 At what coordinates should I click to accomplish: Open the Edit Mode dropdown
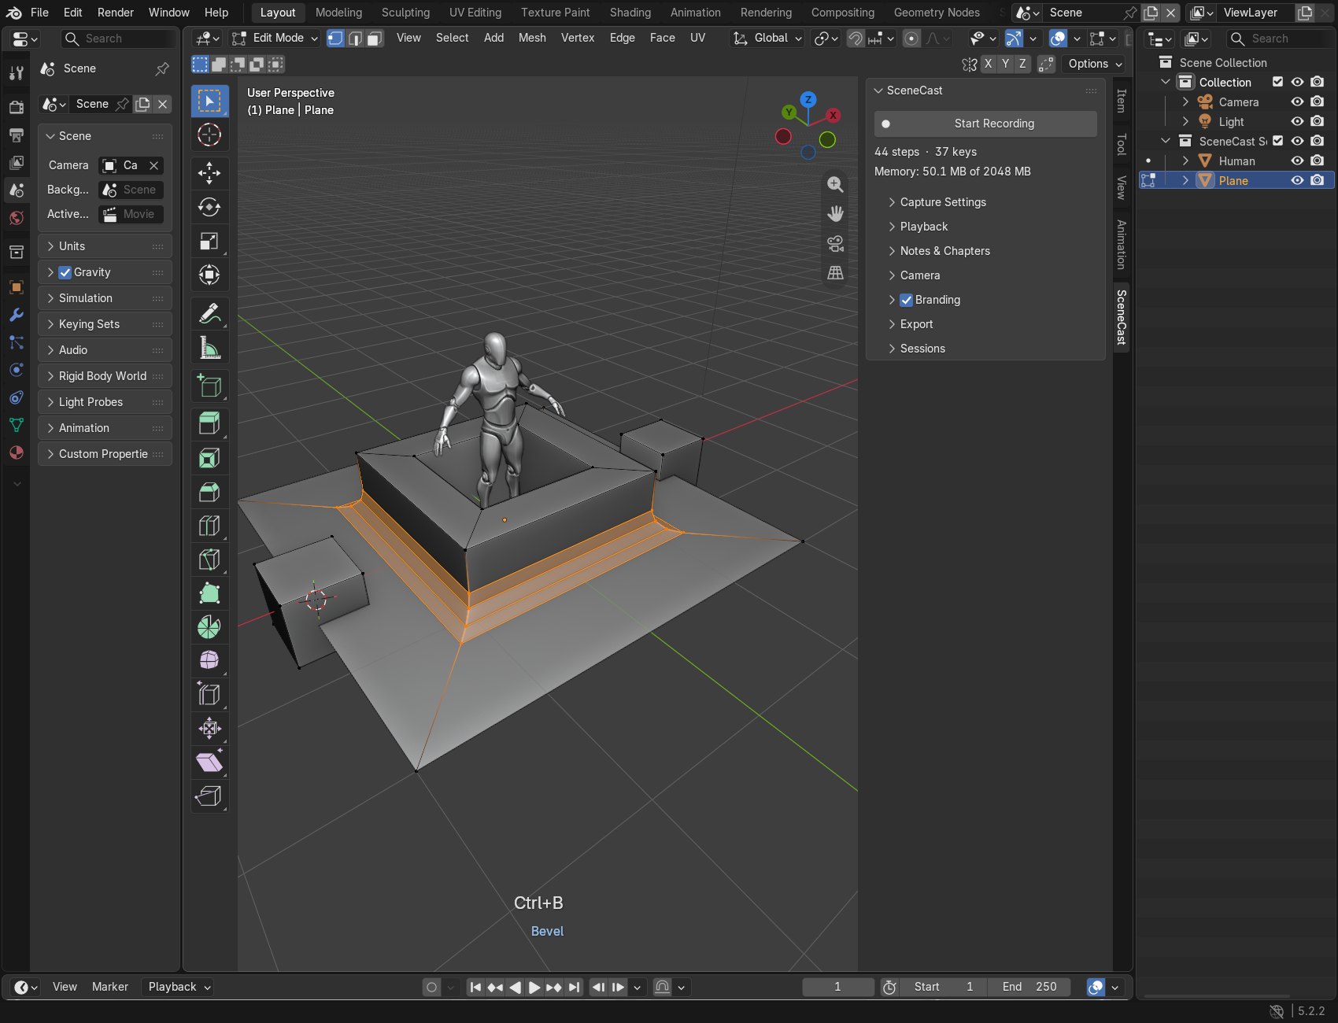pyautogui.click(x=275, y=38)
